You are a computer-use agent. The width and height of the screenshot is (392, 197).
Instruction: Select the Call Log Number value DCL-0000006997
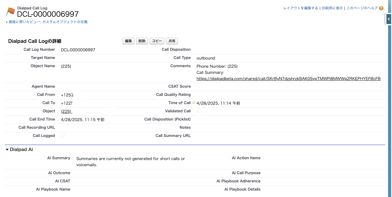(x=78, y=50)
